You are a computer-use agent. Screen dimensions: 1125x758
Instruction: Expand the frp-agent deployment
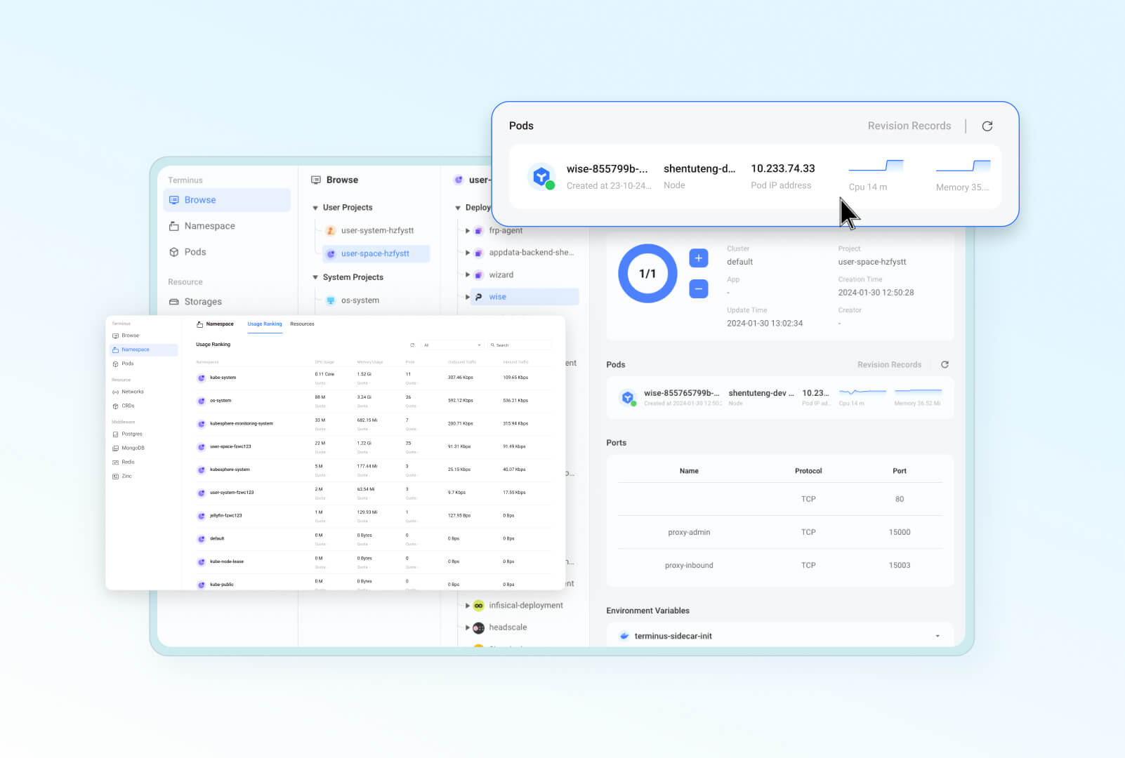467,230
